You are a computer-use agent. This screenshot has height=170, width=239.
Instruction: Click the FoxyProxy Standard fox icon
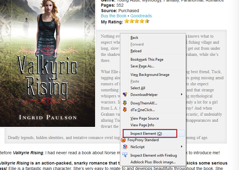pyautogui.click(x=123, y=140)
